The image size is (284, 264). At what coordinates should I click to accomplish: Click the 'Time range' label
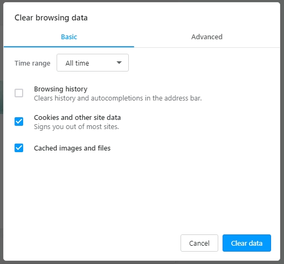[32, 63]
